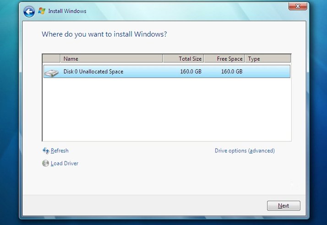The height and width of the screenshot is (225, 327).
Task: Open the Load Driver link
Action: coord(65,163)
